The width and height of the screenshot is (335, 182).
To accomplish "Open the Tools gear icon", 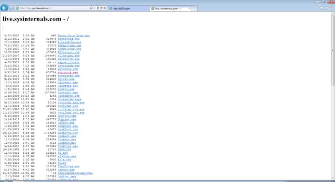I will point(332,8).
